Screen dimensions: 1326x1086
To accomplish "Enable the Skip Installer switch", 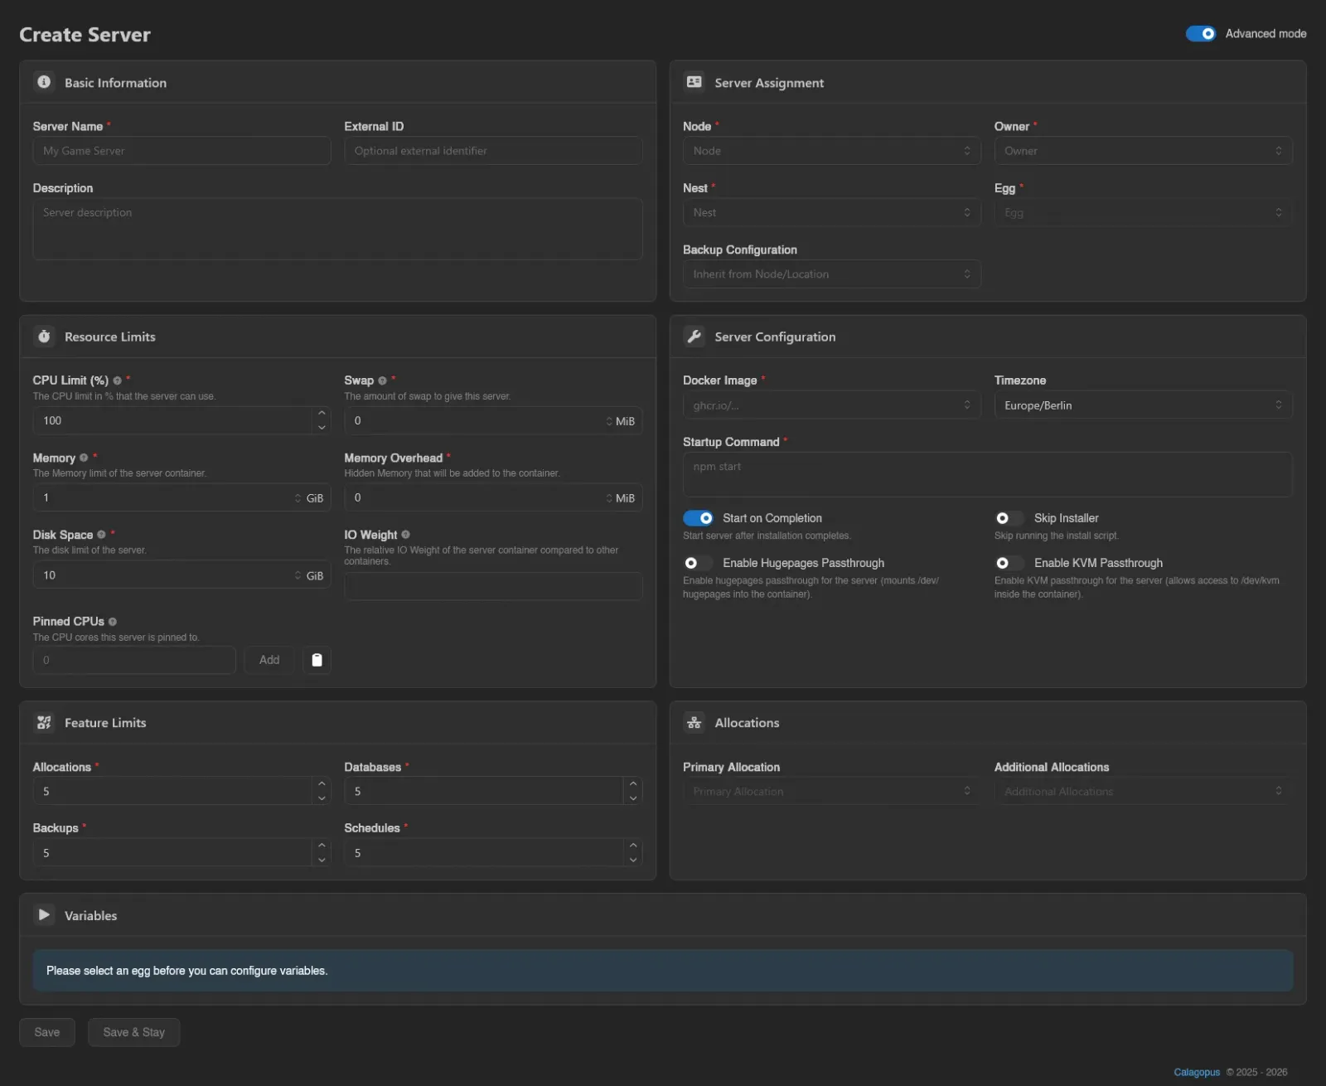I will tap(1009, 518).
